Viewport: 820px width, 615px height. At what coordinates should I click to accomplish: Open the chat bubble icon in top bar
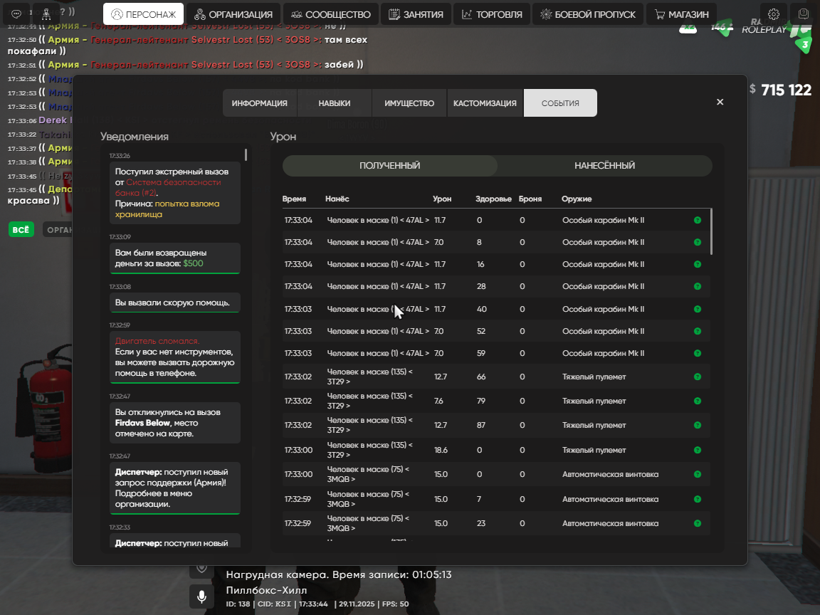[16, 14]
